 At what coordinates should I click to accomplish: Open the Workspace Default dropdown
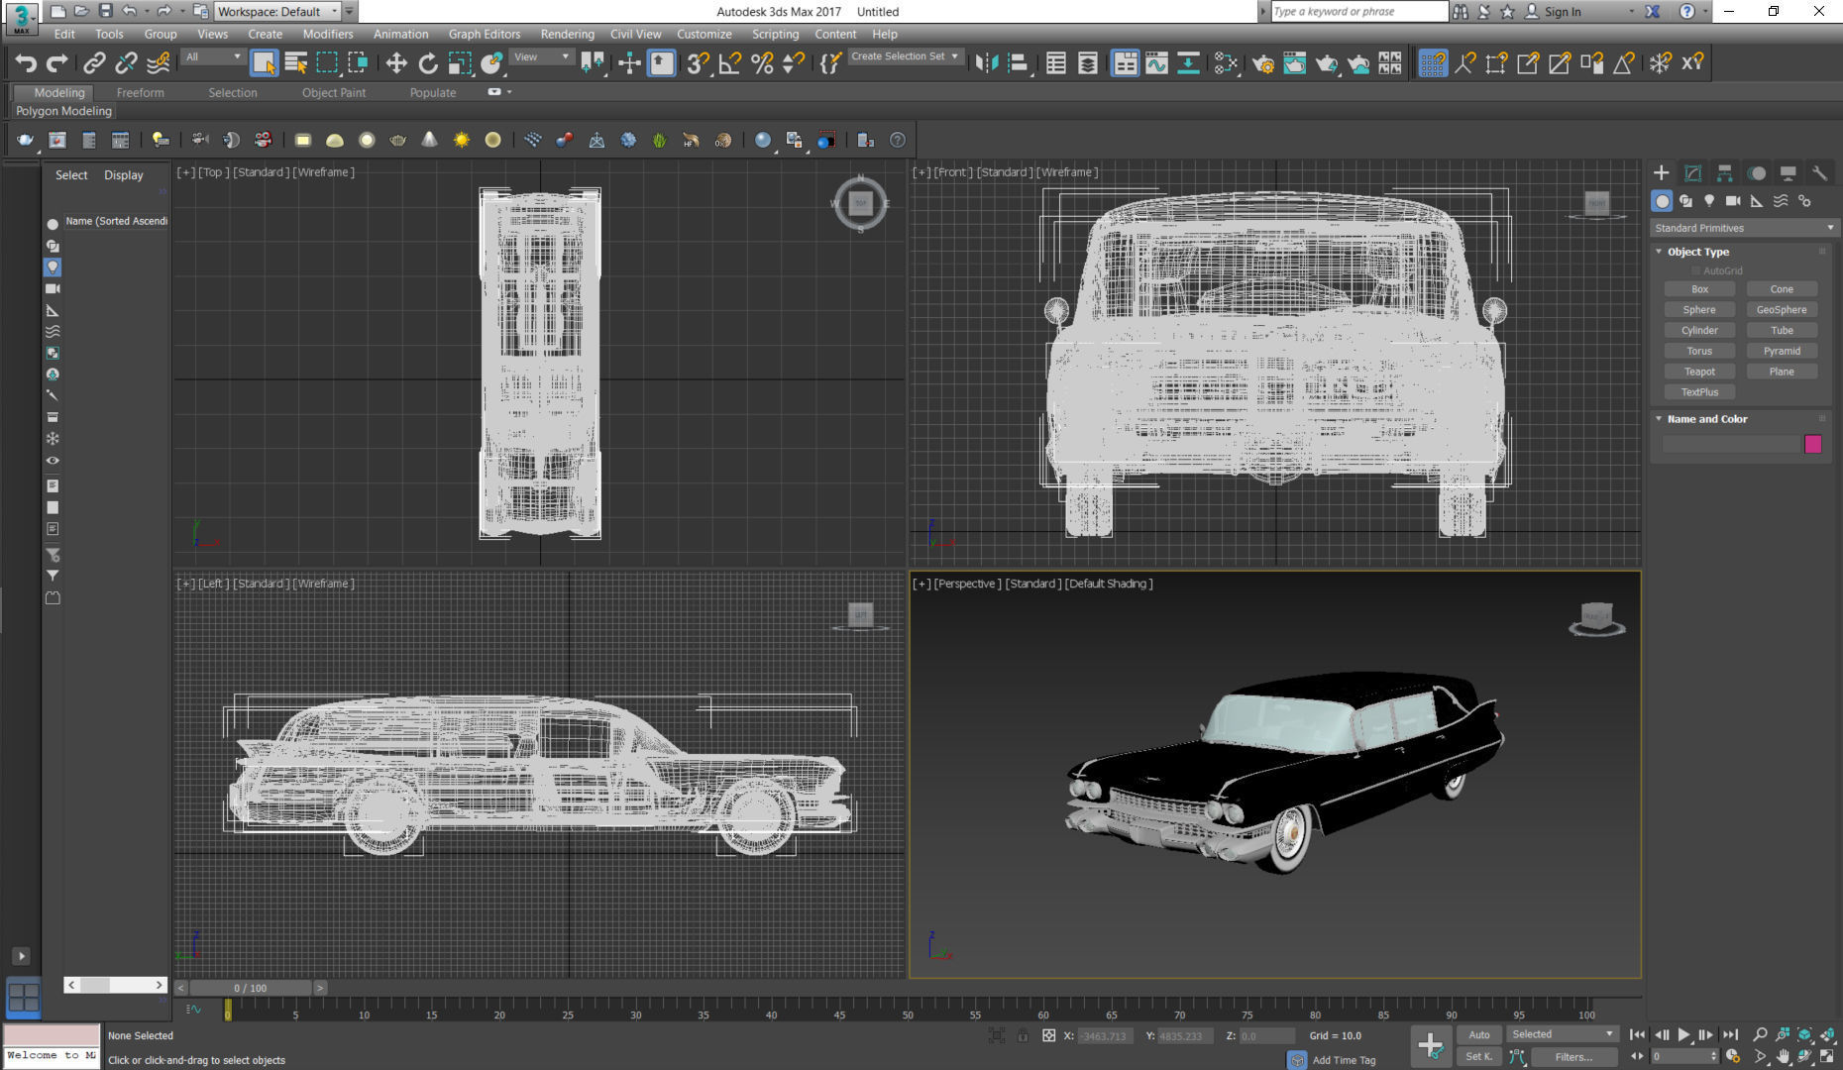tap(277, 12)
